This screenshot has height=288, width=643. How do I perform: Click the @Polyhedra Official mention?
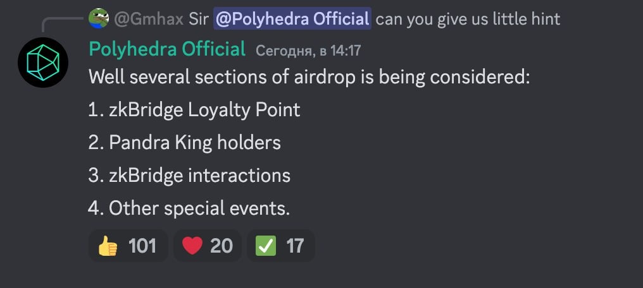tap(292, 19)
